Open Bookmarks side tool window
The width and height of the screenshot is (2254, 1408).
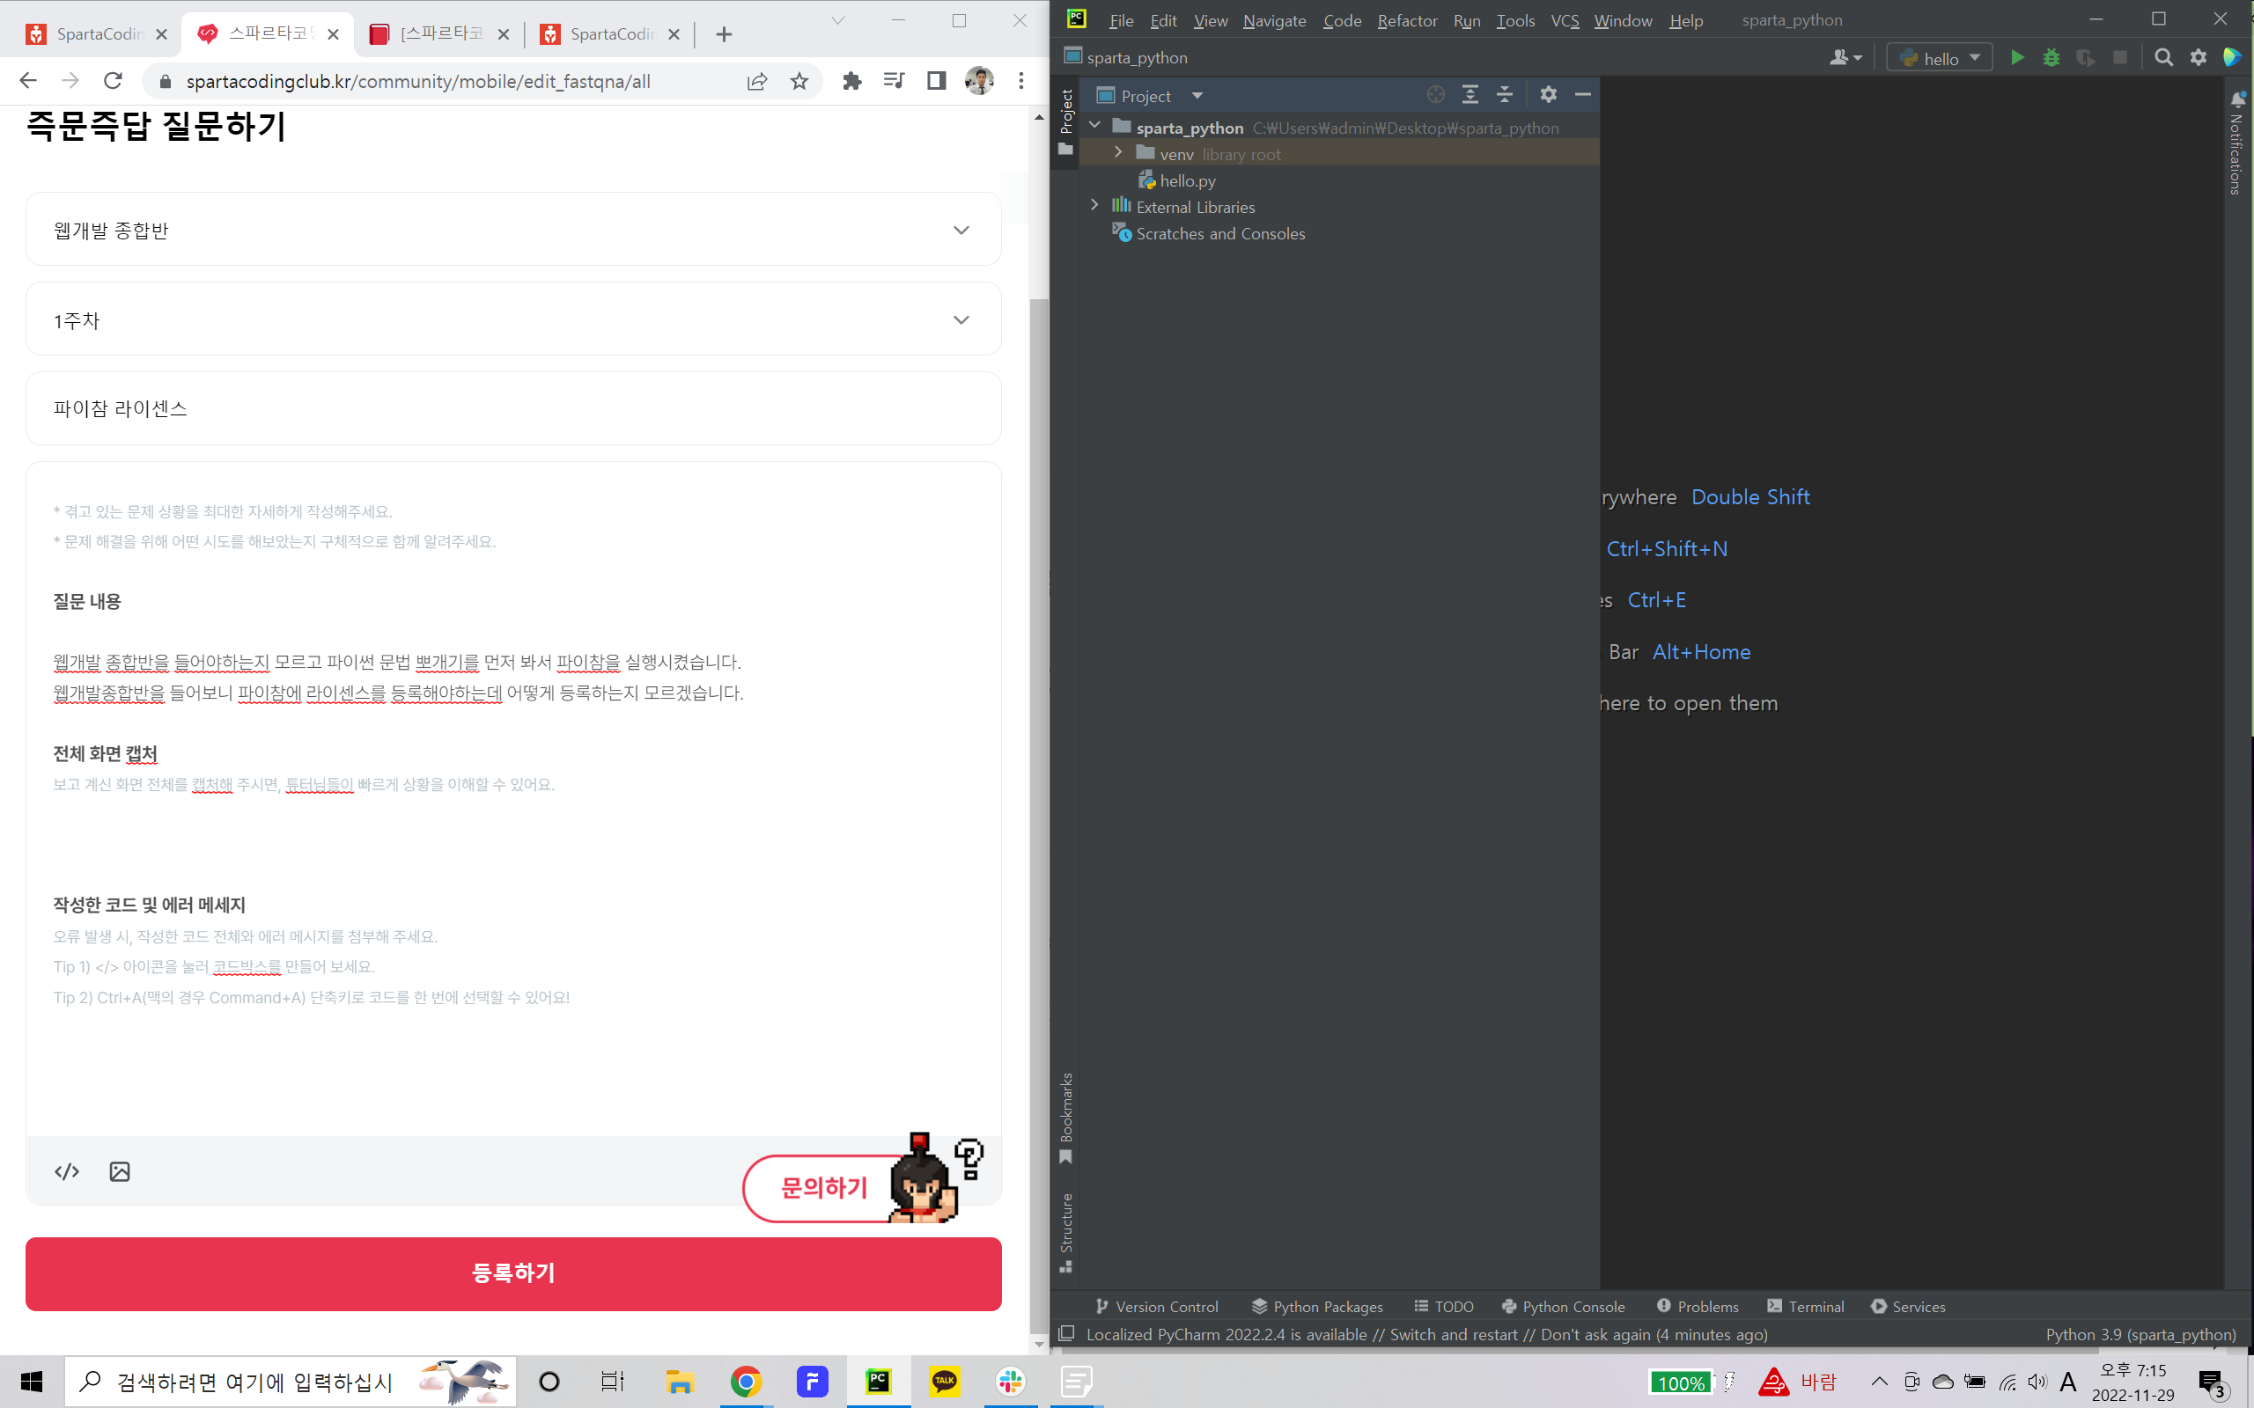coord(1065,1118)
